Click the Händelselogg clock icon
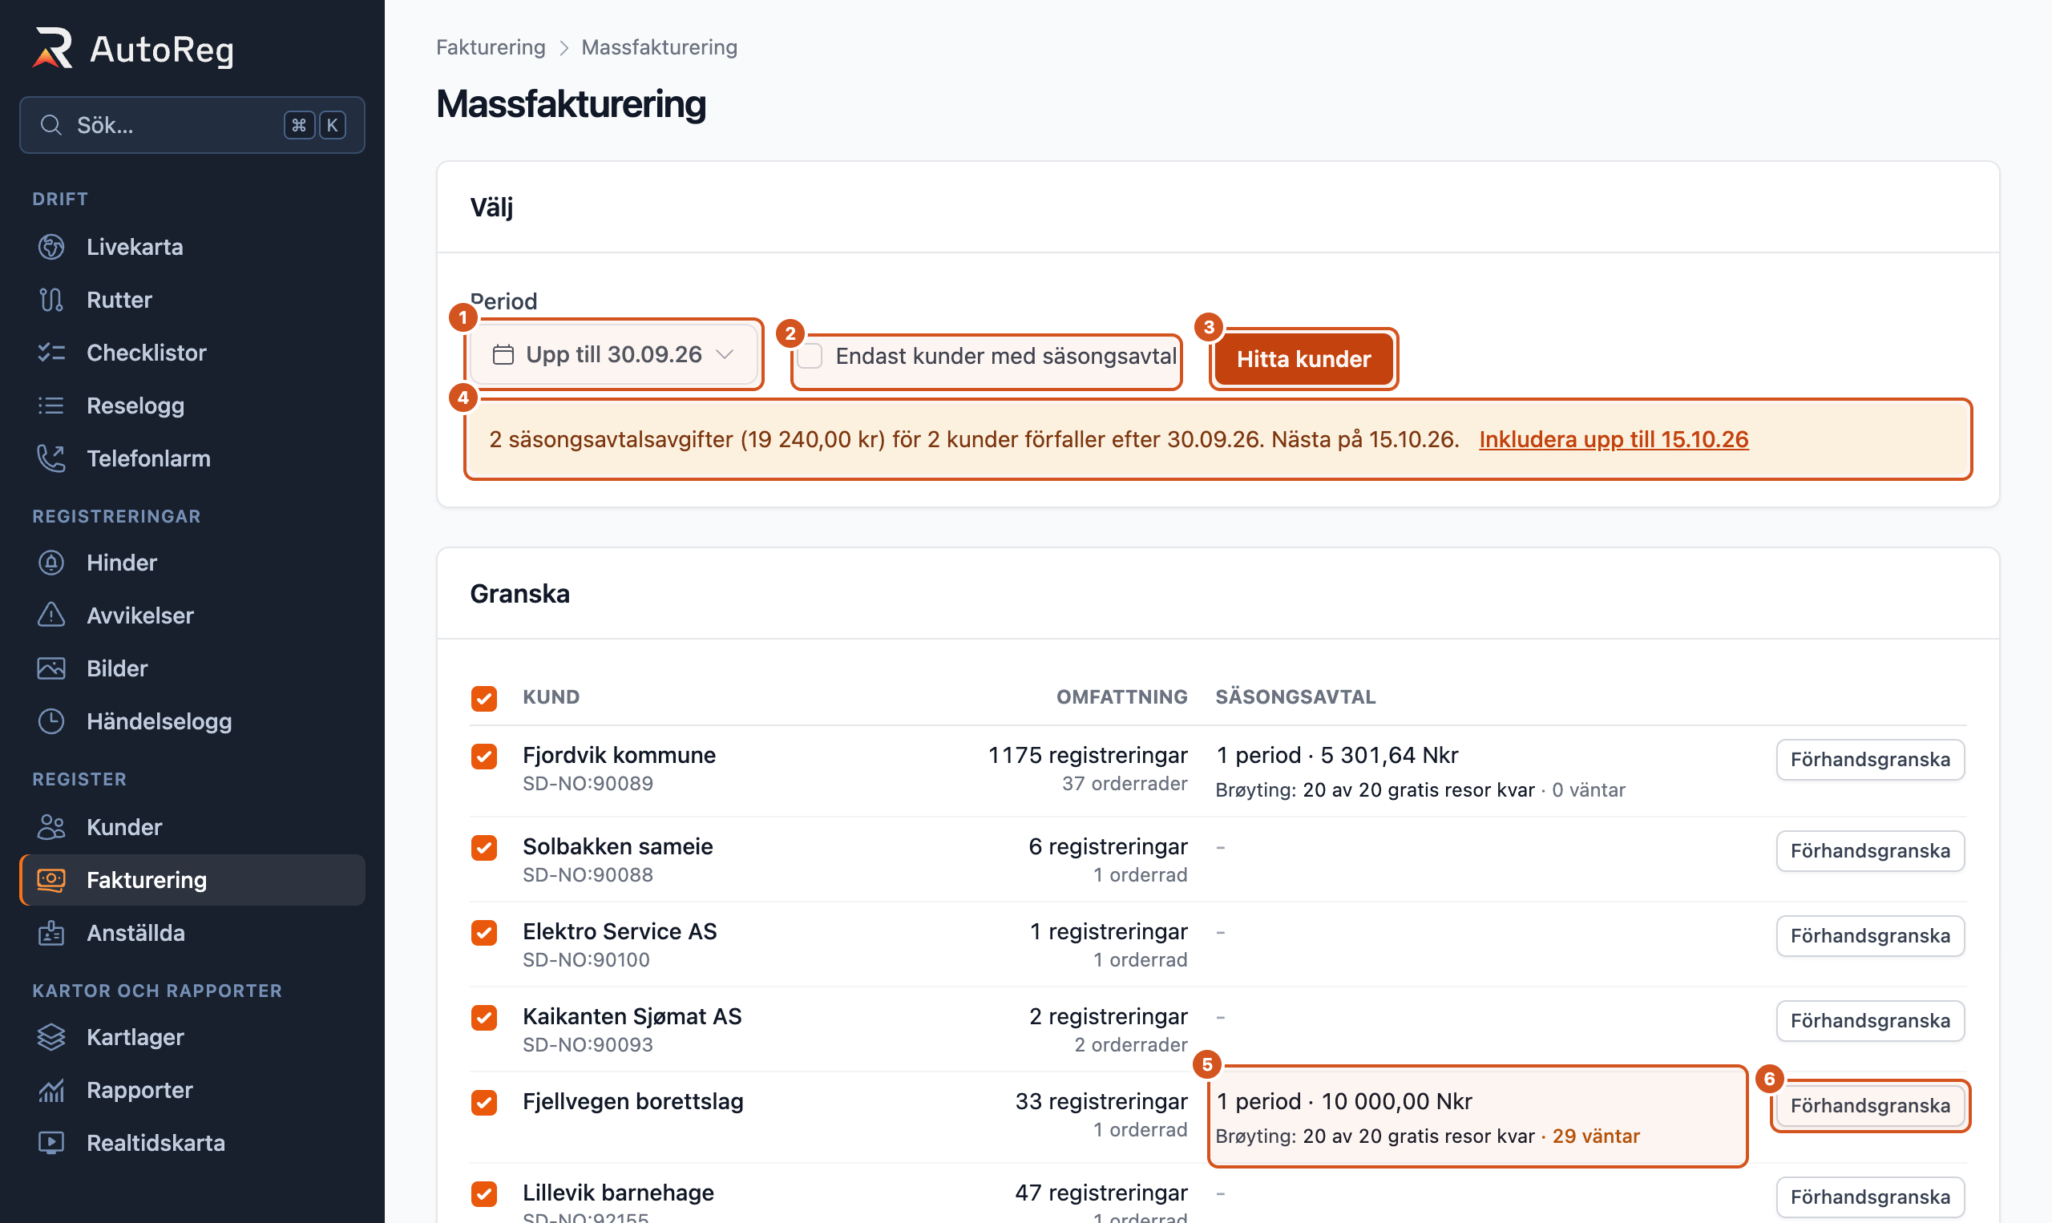 coord(51,721)
